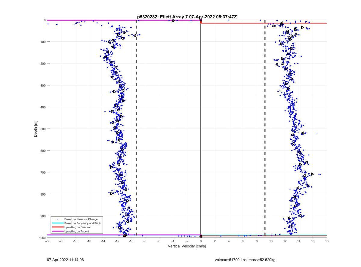Click depth axis tick label '1000'
This screenshot has width=361, height=267.
click(x=42, y=238)
